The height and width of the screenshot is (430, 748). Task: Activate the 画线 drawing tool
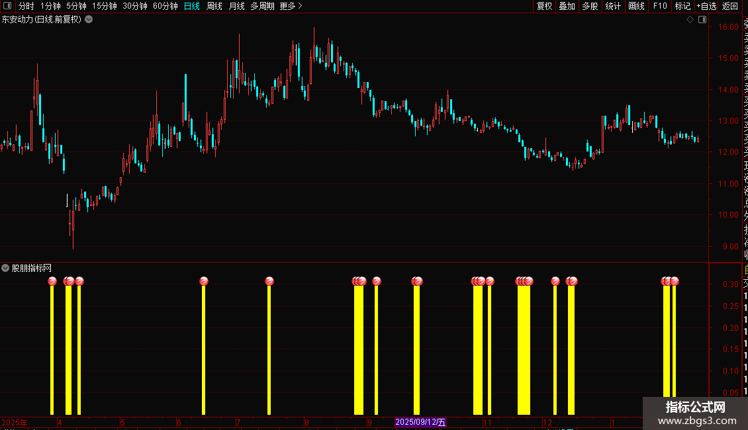coord(636,6)
